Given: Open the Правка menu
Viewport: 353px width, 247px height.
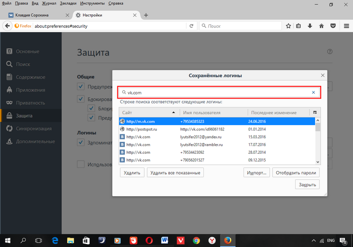Looking at the screenshot, I should (21, 4).
